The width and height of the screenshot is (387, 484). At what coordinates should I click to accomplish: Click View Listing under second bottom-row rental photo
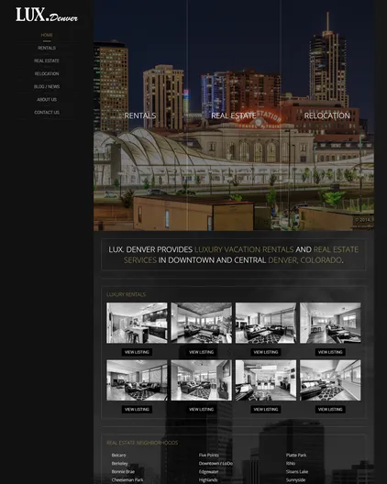(202, 410)
